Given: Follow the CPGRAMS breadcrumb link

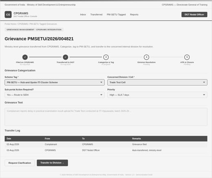Looking at the screenshot, I should 23,24.
